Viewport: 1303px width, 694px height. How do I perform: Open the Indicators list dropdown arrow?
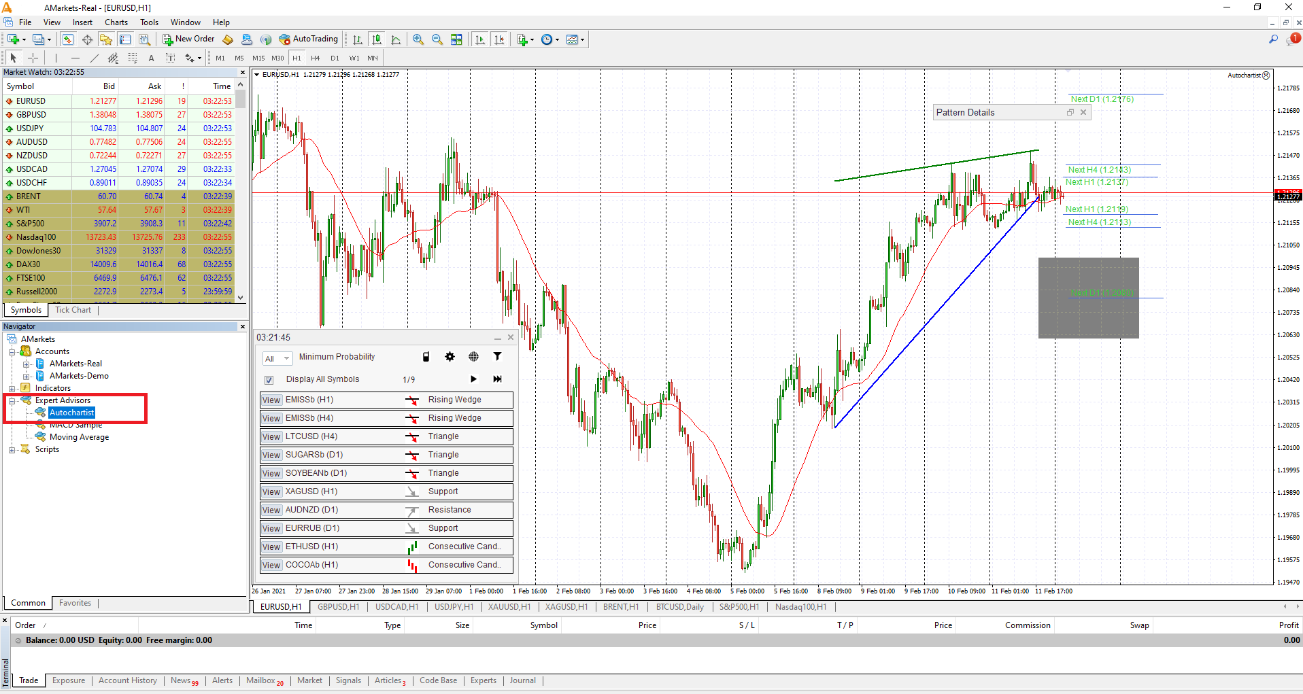pyautogui.click(x=532, y=39)
